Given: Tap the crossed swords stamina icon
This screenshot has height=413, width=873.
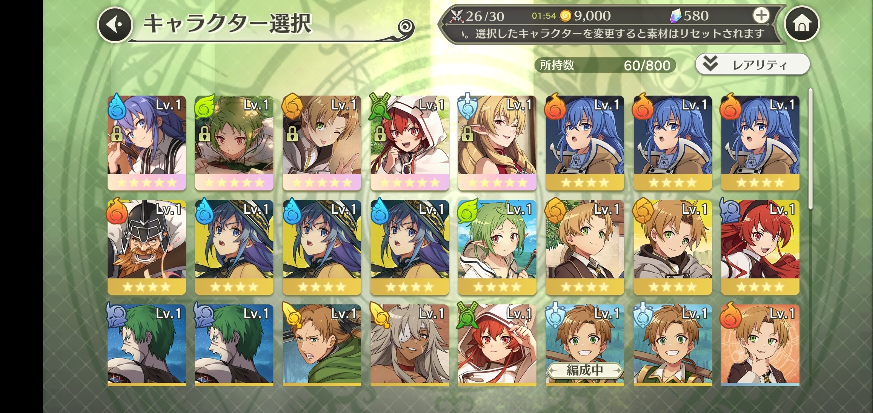Looking at the screenshot, I should click(x=456, y=16).
